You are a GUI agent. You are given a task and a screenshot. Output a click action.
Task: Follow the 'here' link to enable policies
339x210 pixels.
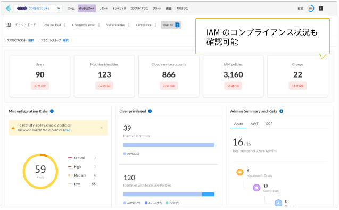point(67,130)
